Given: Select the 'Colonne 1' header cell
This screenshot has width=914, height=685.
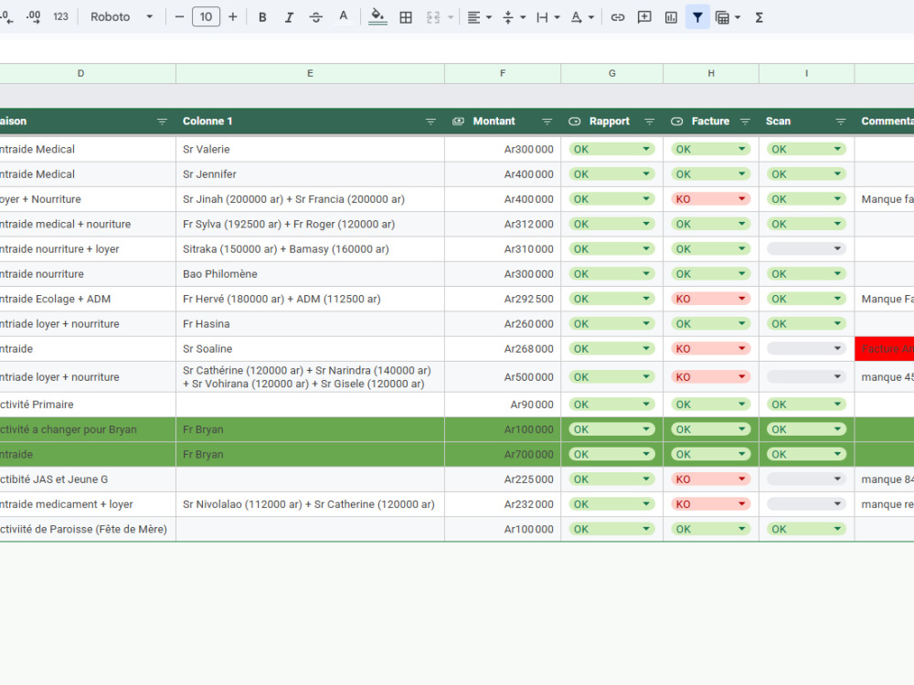Looking at the screenshot, I should click(310, 121).
